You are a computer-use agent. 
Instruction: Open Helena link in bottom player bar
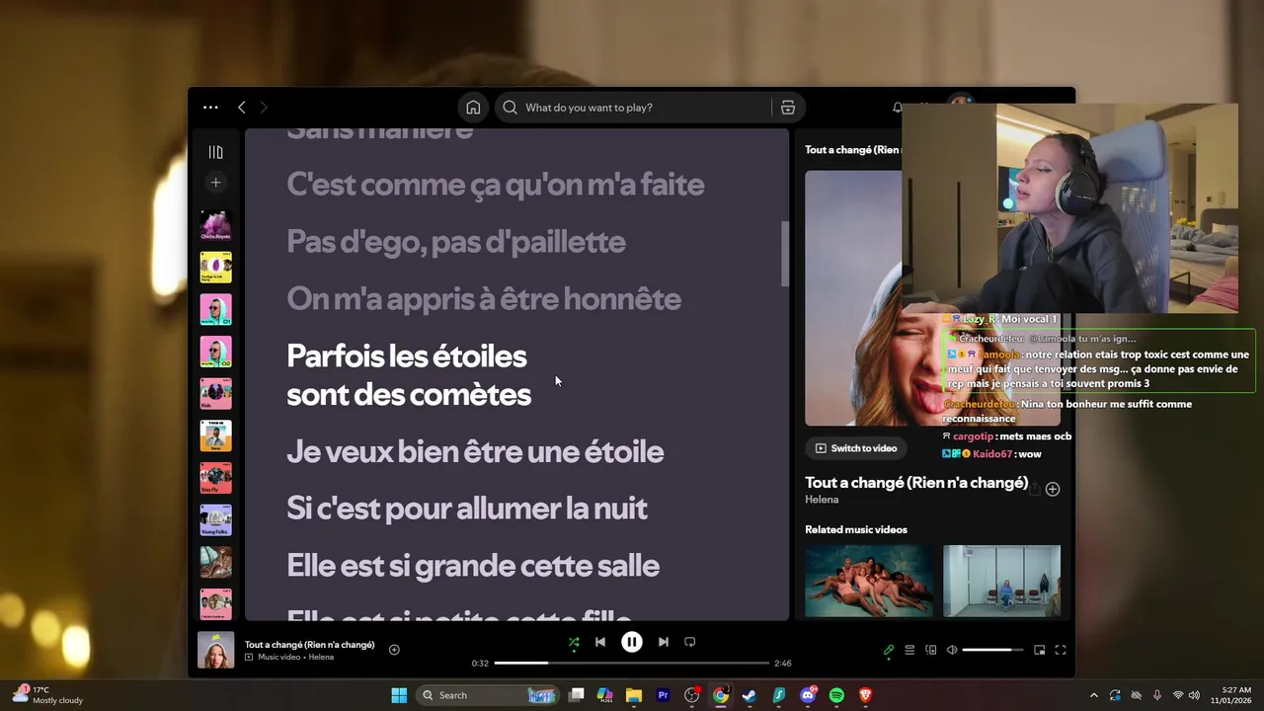coord(321,658)
